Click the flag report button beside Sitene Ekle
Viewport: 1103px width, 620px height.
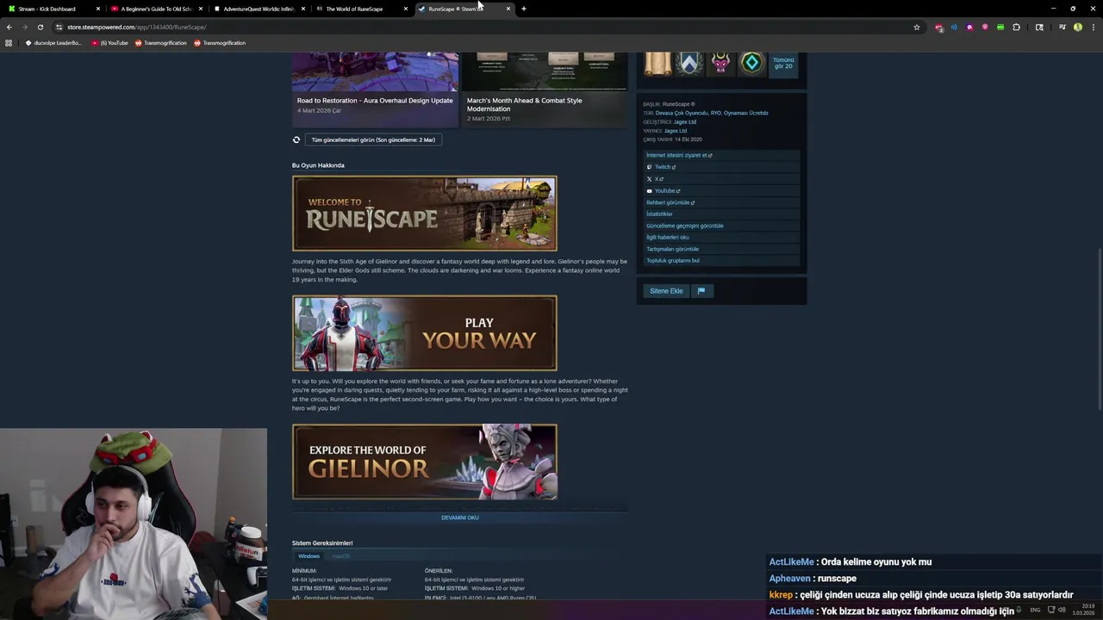click(701, 291)
